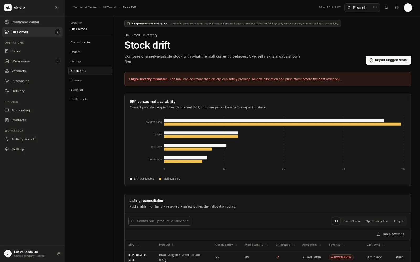The image size is (420, 262).
Task: Click the Oversell Risk severity badge
Action: coord(341,257)
